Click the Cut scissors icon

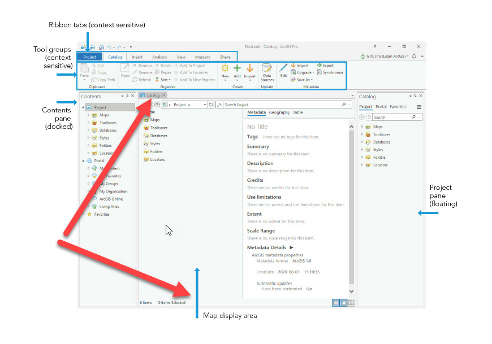point(94,66)
